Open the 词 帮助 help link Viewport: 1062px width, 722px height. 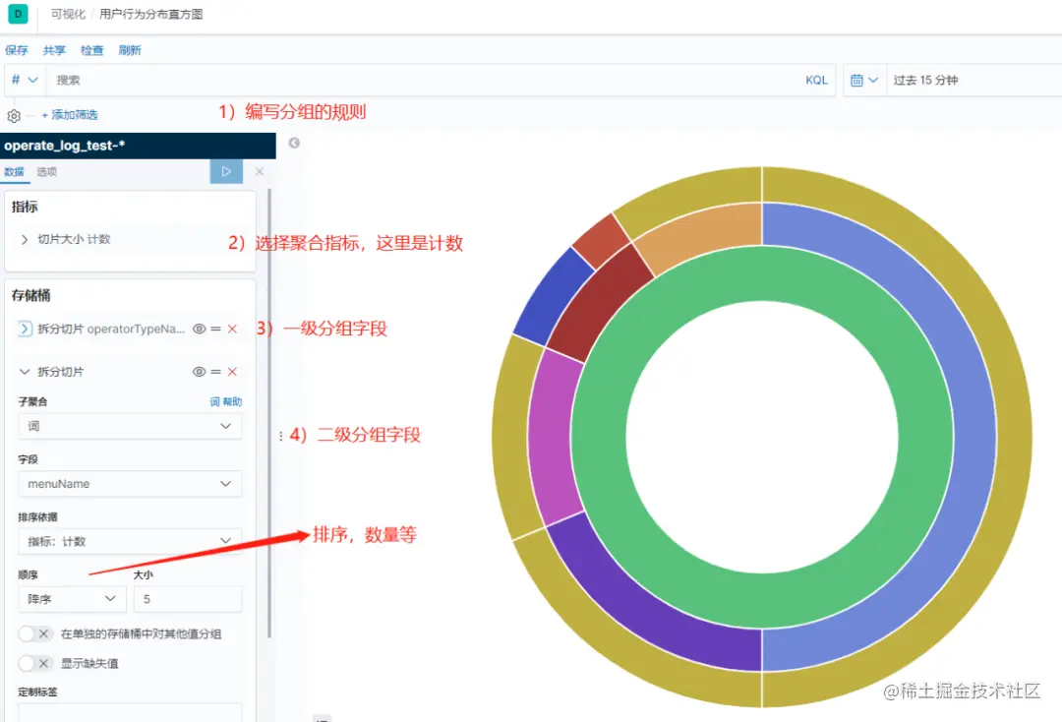click(x=225, y=401)
